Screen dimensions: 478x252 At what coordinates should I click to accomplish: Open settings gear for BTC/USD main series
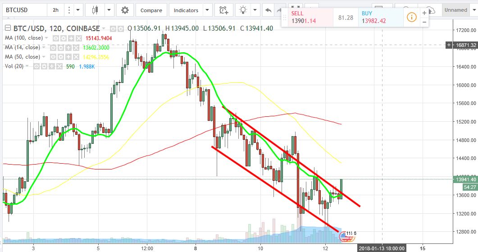pyautogui.click(x=121, y=29)
